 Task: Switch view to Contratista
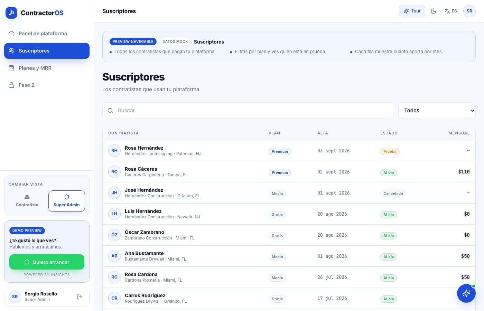click(x=27, y=201)
